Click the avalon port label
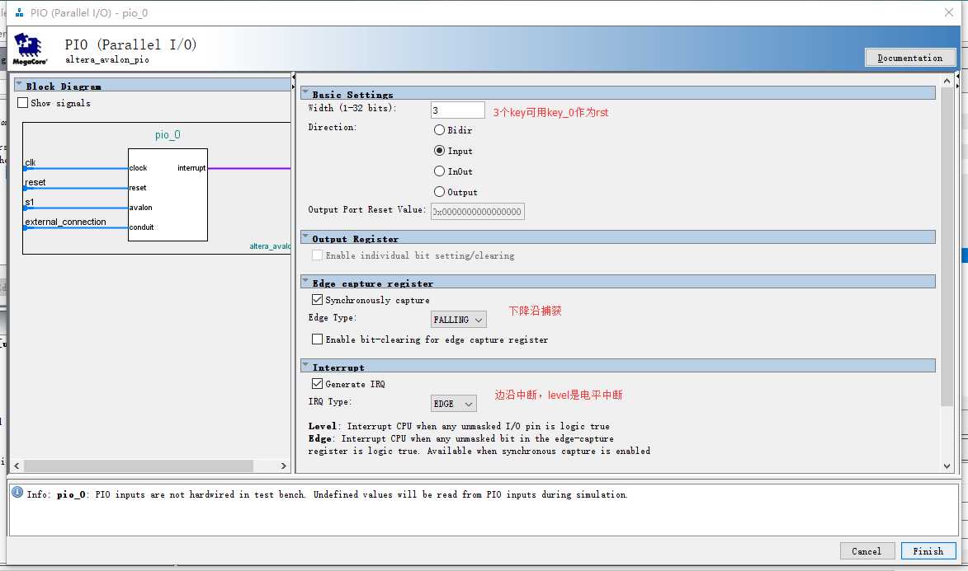 point(141,207)
